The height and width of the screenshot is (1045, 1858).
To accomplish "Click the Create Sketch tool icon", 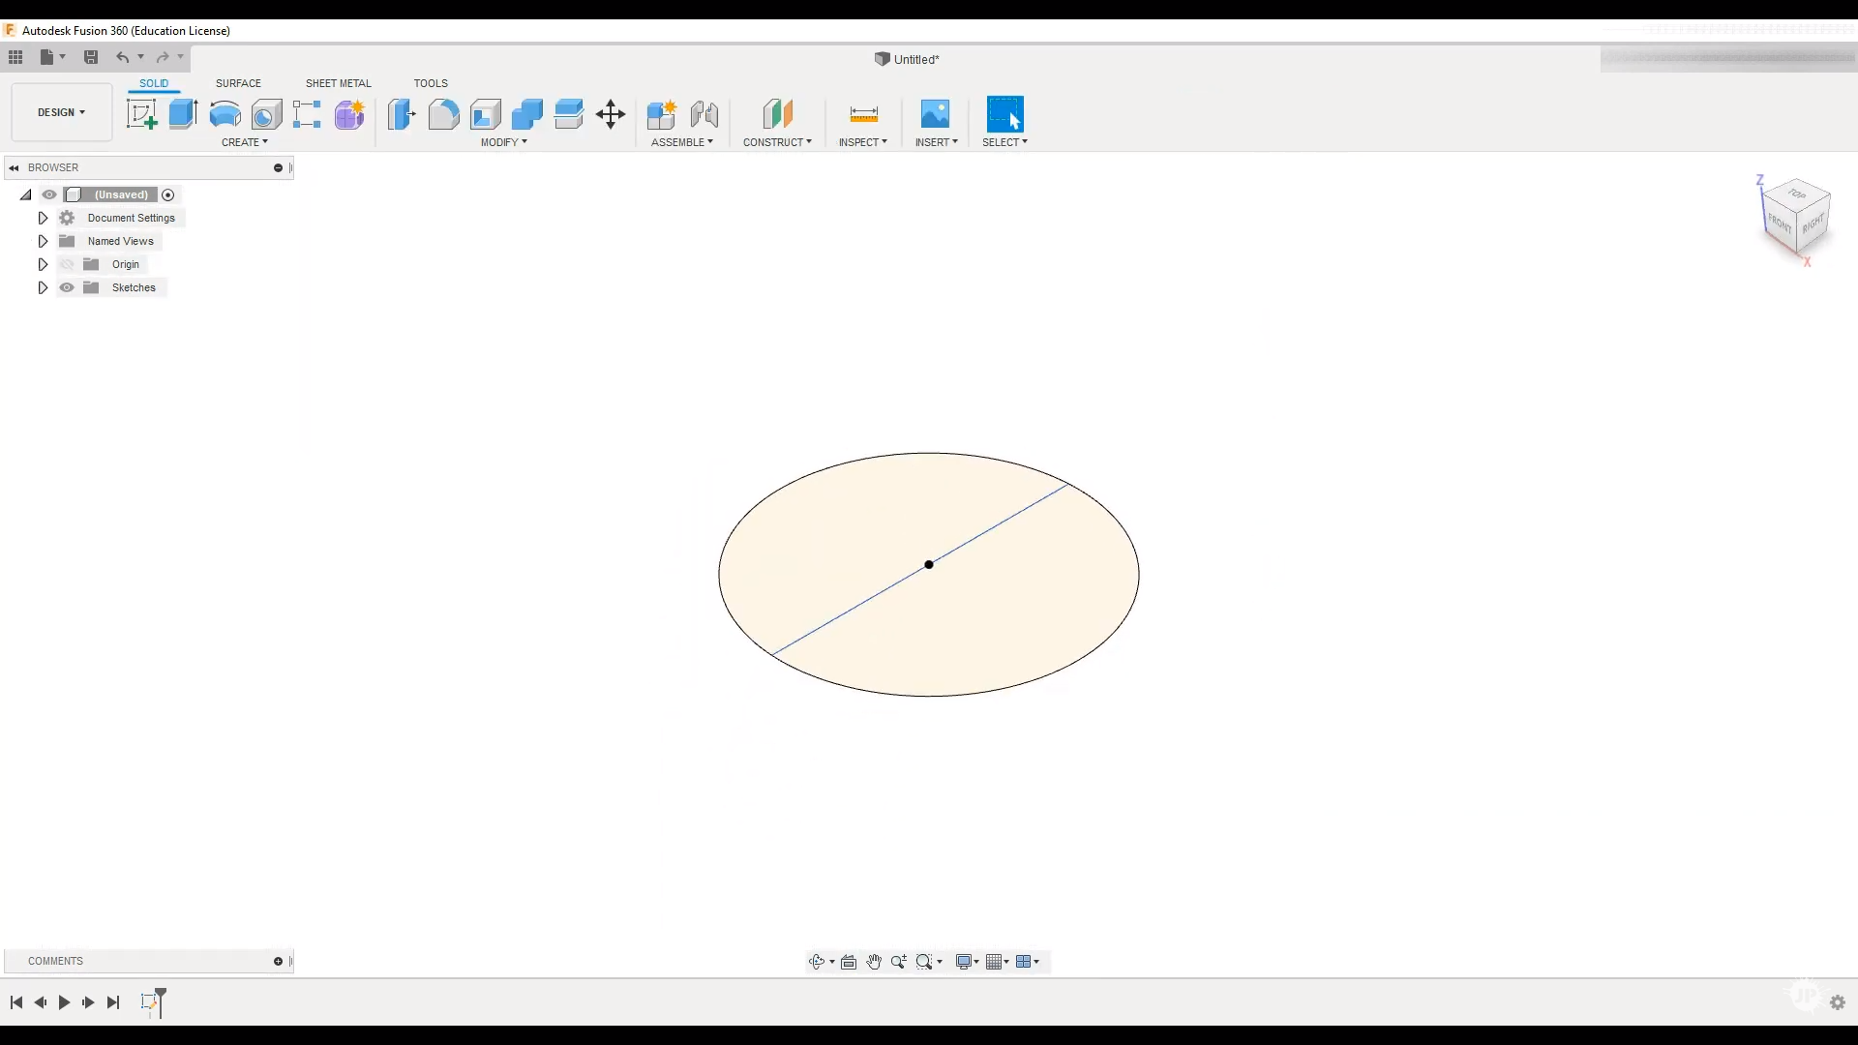I will [141, 114].
